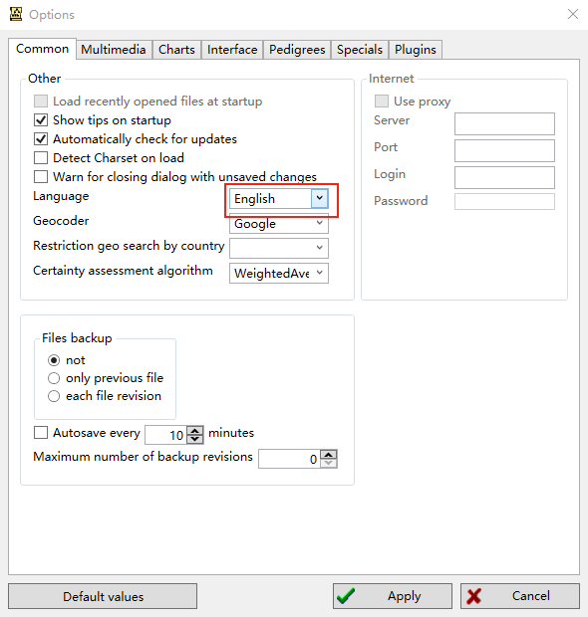Viewport: 588px width, 617px height.
Task: Click the application icon in the title bar
Action: [x=16, y=14]
